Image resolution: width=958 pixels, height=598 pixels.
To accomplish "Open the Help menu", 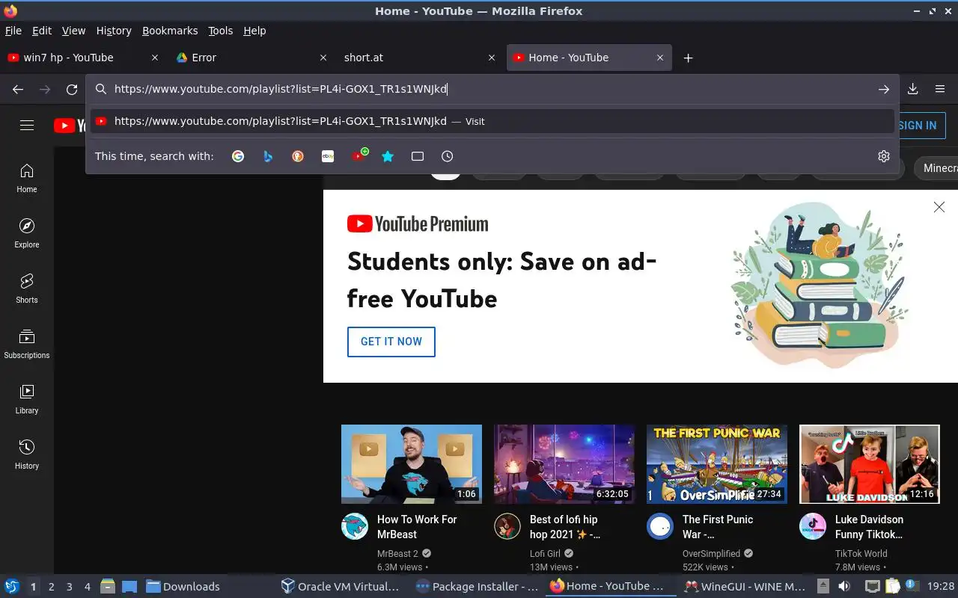I will [254, 31].
